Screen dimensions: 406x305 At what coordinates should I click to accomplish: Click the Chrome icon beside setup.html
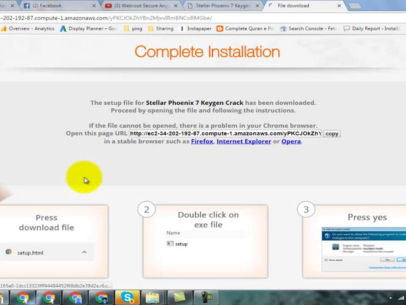[9, 252]
